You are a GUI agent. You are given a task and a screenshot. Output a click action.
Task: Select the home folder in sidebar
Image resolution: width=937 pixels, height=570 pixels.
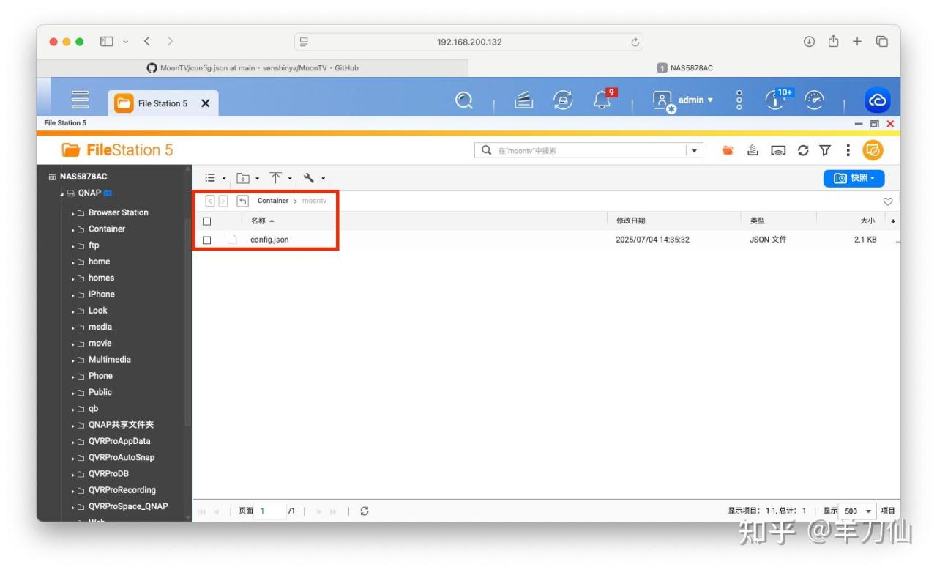(99, 262)
